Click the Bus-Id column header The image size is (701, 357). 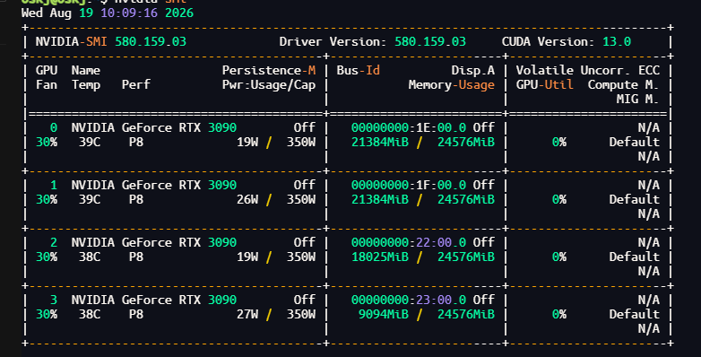coord(358,70)
